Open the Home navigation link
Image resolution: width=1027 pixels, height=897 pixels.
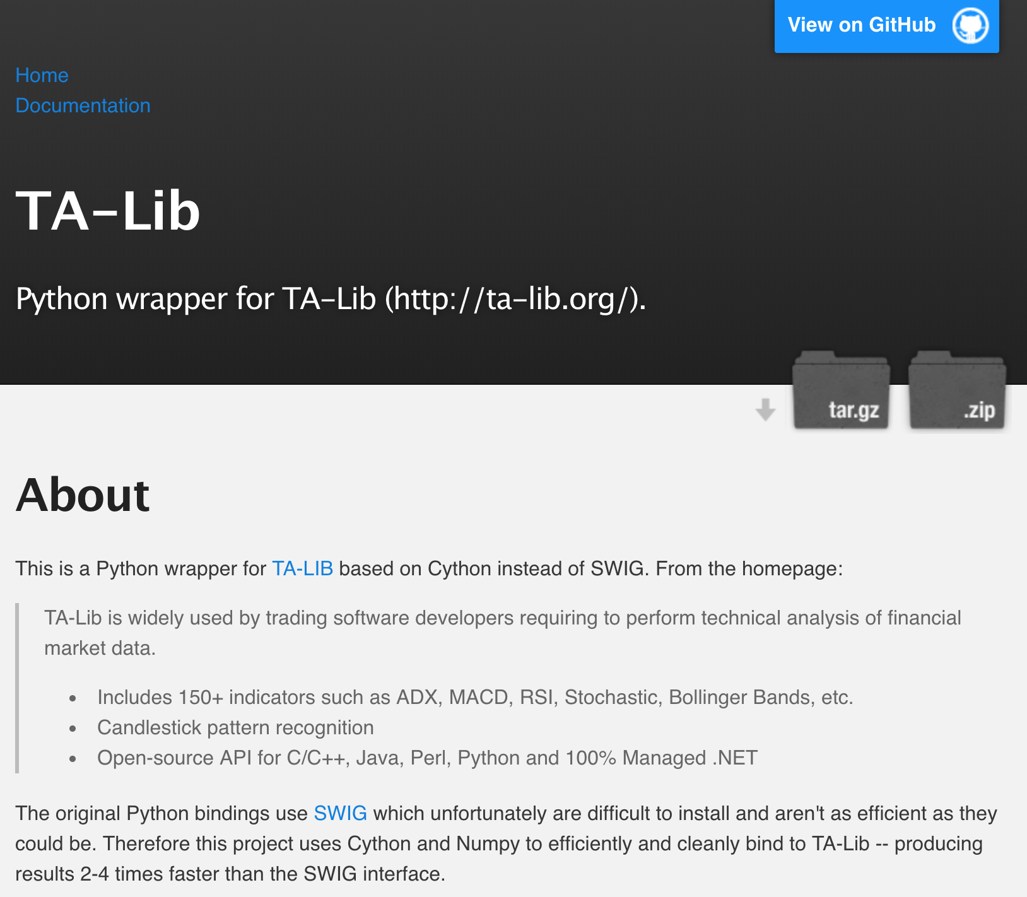(42, 75)
